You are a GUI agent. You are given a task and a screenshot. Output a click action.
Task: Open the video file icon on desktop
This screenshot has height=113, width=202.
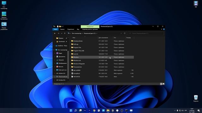click(196, 4)
